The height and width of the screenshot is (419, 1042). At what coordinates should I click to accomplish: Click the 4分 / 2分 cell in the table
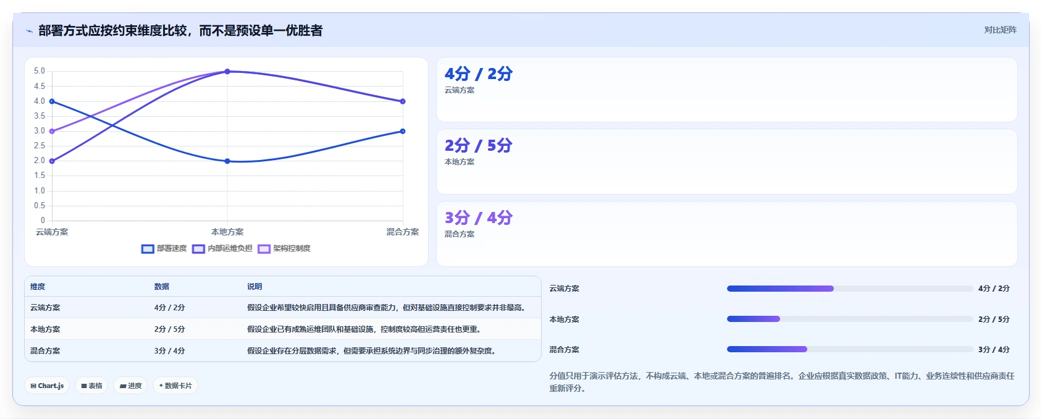(170, 308)
